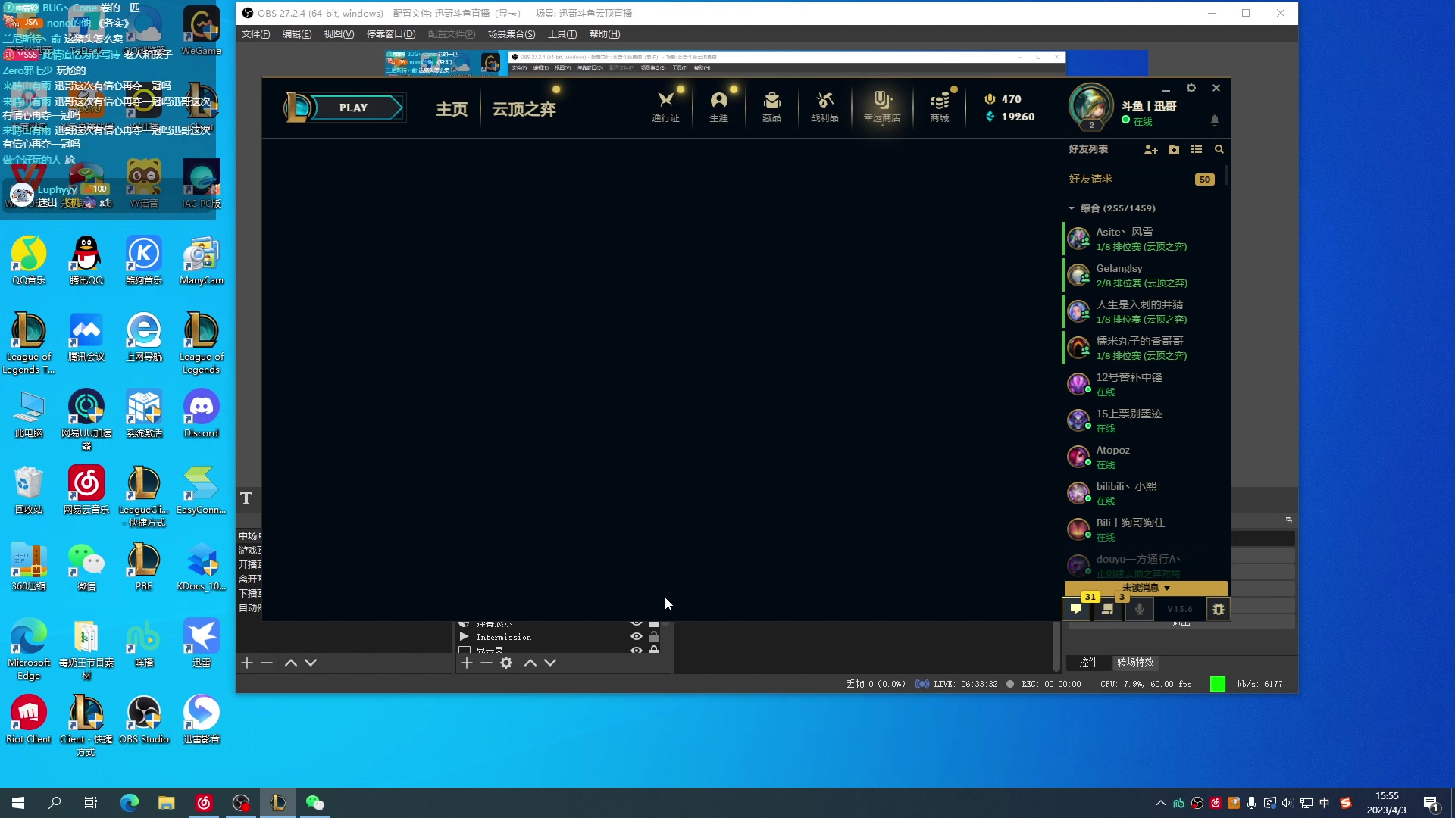The height and width of the screenshot is (818, 1455).
Task: Click WeChat icon in taskbar
Action: 314,803
